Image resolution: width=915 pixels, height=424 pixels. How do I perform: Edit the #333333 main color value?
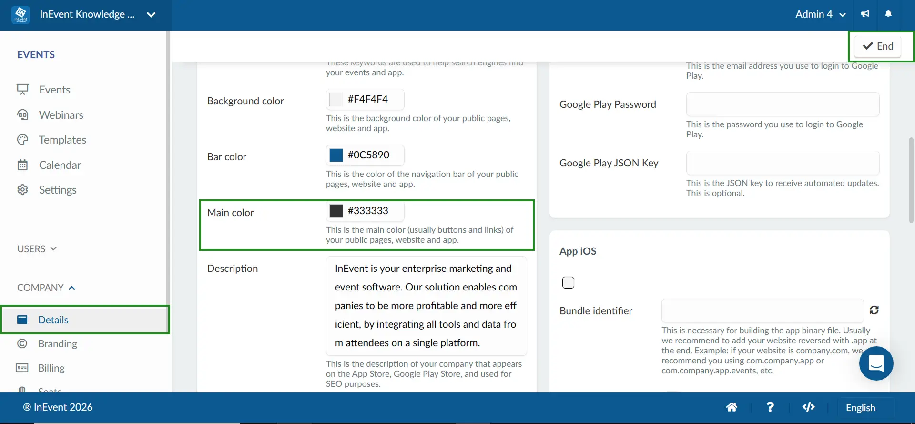click(x=368, y=211)
